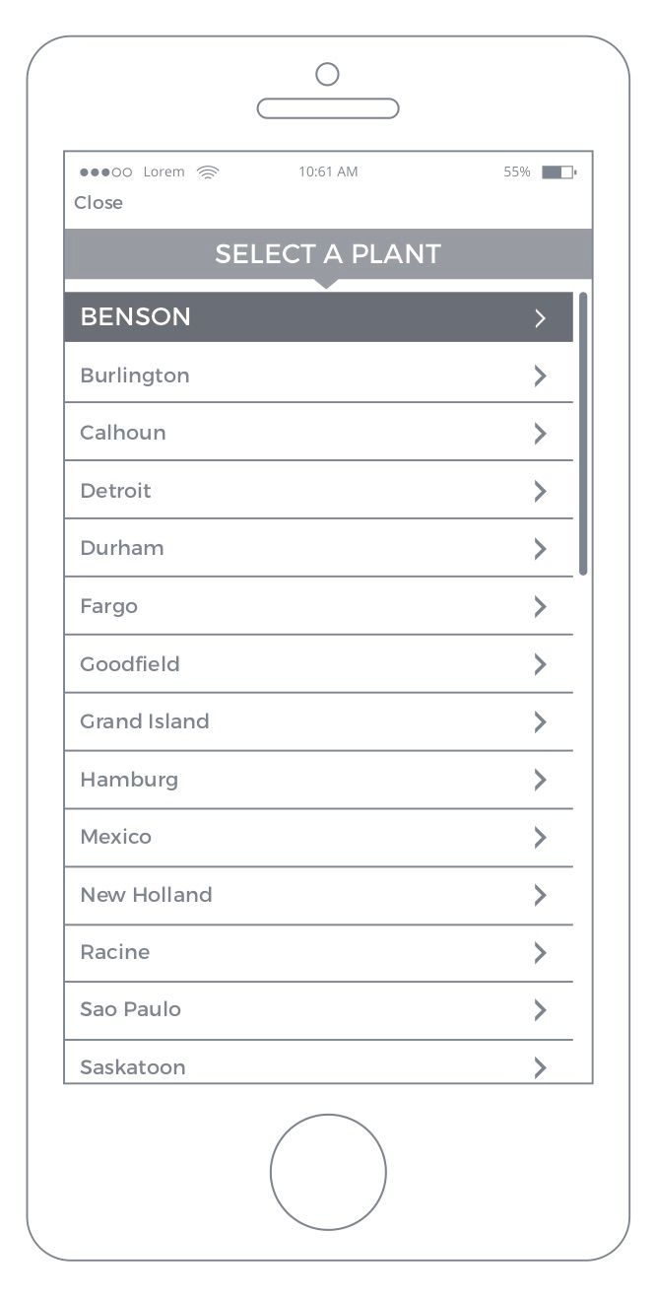Open Detroit via its arrow icon
Screen dimensions: 656x1301
pyautogui.click(x=540, y=491)
